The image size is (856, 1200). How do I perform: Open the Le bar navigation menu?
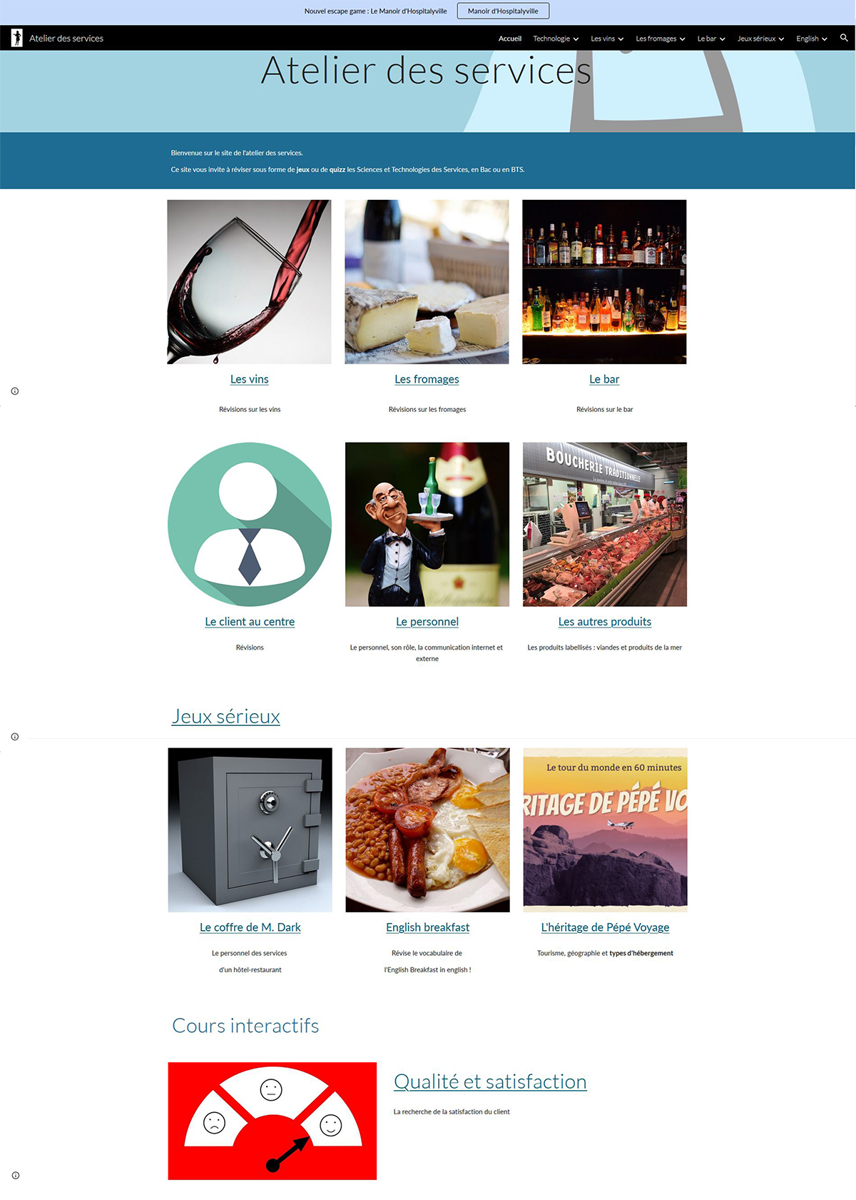[x=711, y=39]
